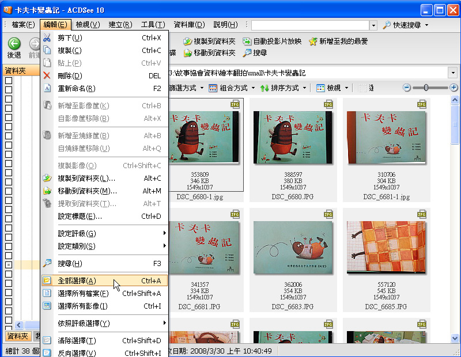Click the toolbar 搜尋 magnifier icon

pyautogui.click(x=247, y=53)
